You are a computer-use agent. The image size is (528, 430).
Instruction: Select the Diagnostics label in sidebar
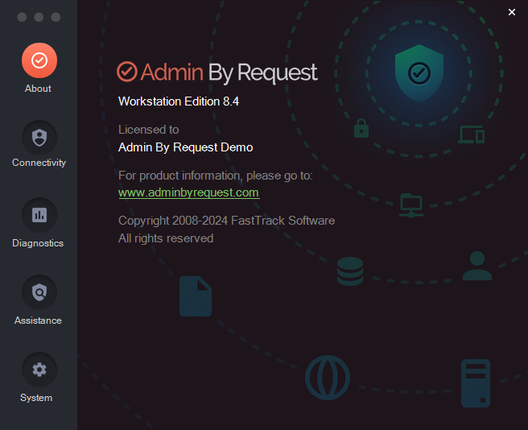click(38, 243)
